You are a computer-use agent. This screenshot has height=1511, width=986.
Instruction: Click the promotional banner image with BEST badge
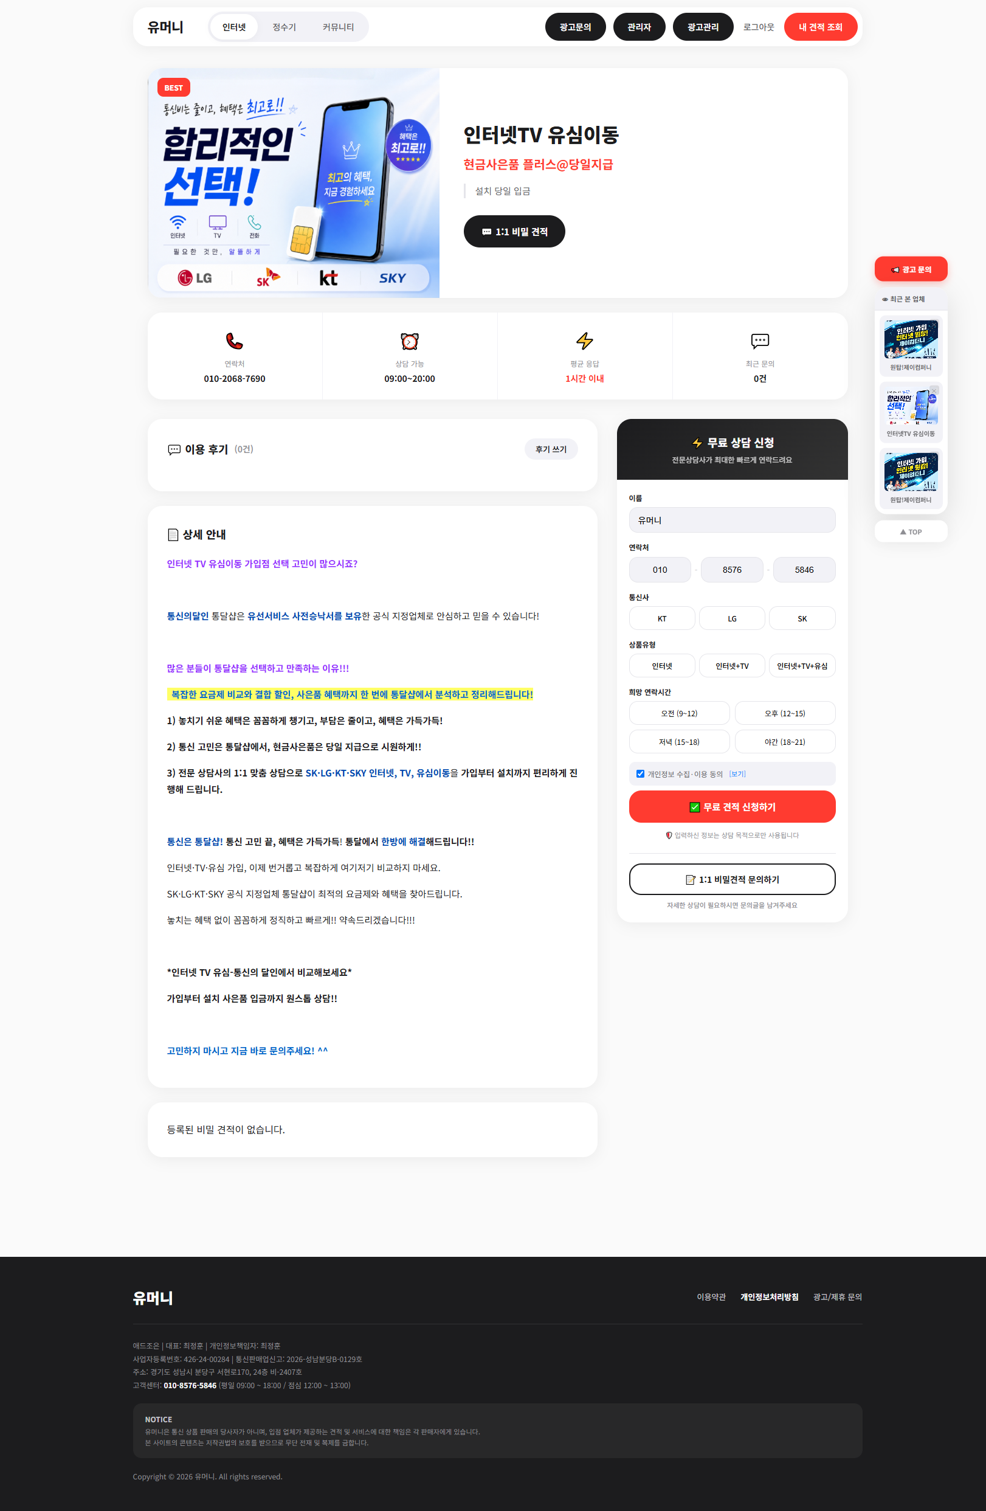pos(294,183)
